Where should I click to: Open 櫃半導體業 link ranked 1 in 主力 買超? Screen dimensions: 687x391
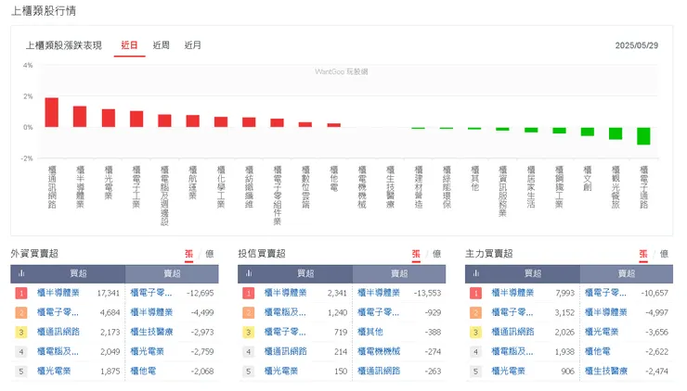click(512, 293)
